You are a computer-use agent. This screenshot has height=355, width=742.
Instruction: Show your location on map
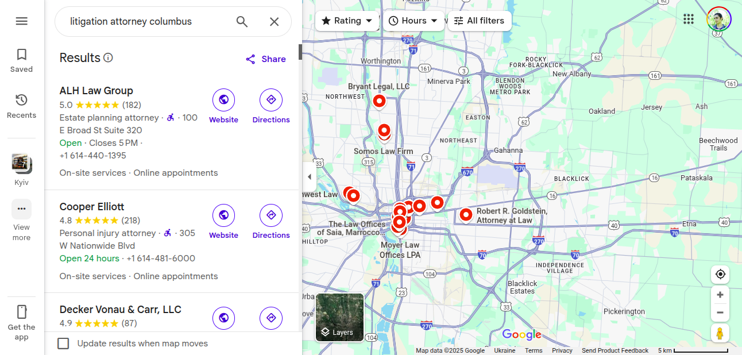click(720, 275)
